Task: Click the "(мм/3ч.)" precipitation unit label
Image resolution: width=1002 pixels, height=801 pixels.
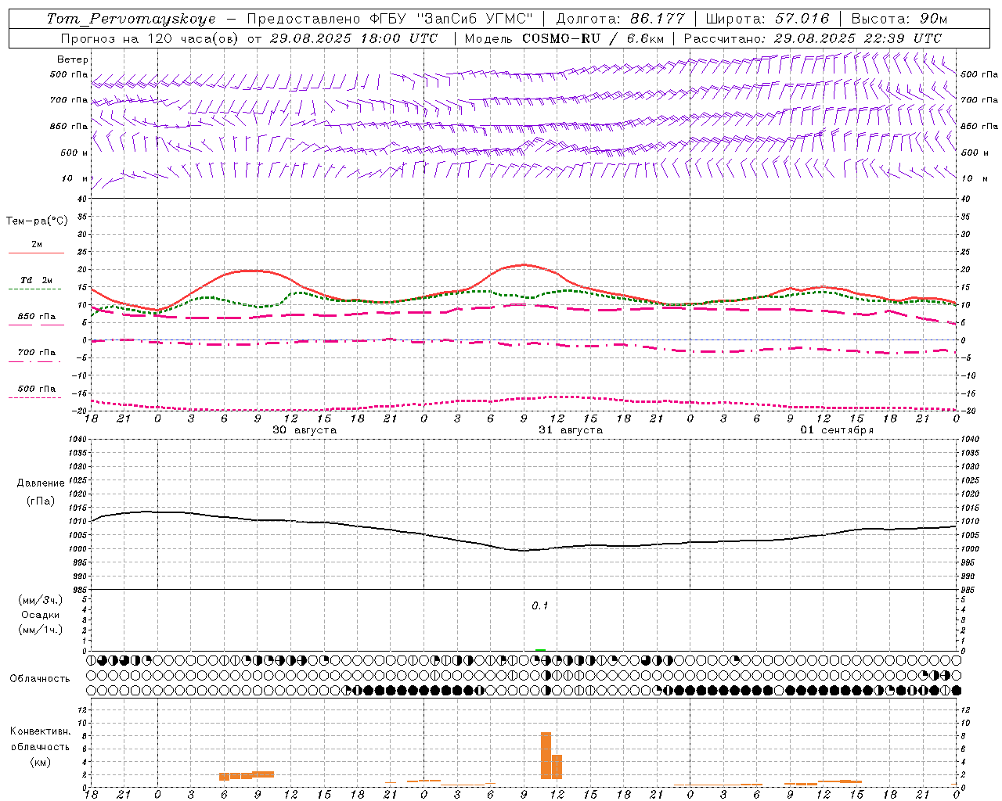Action: coord(40,600)
